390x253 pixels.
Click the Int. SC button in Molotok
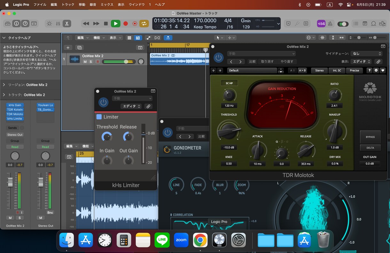(337, 71)
